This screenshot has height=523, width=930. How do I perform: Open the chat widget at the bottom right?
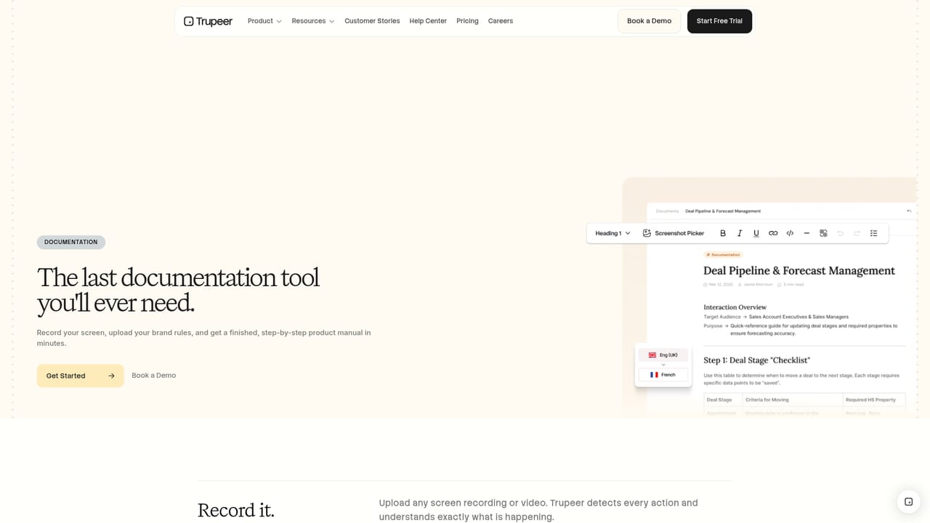(908, 501)
